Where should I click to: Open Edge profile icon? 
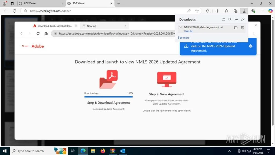(x=5, y=3)
